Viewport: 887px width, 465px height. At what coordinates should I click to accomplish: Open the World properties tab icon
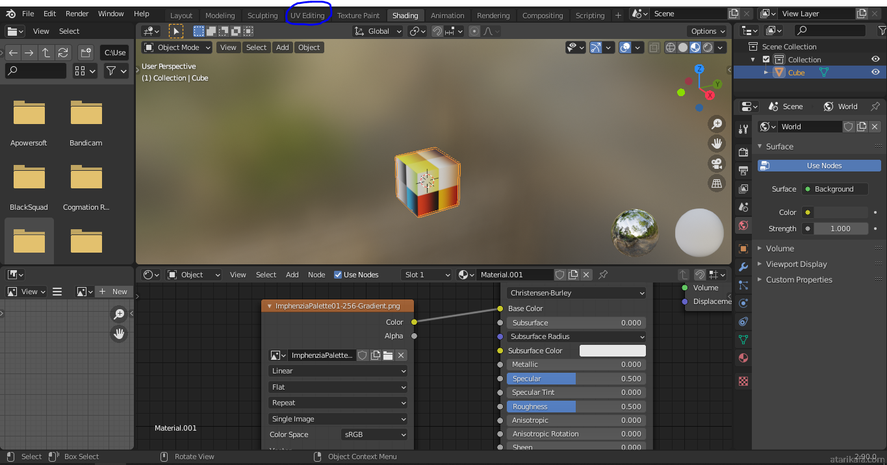pos(743,225)
